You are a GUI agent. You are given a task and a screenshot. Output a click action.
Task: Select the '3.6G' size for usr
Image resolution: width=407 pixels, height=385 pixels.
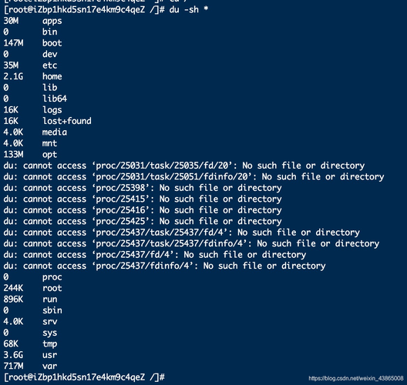(13, 355)
